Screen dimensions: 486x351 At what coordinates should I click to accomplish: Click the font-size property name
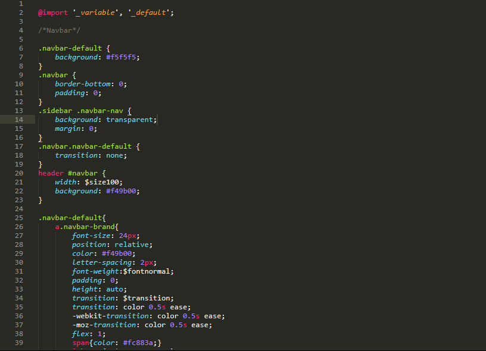tap(91, 236)
